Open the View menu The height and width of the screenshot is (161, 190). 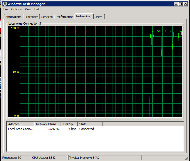click(x=28, y=9)
